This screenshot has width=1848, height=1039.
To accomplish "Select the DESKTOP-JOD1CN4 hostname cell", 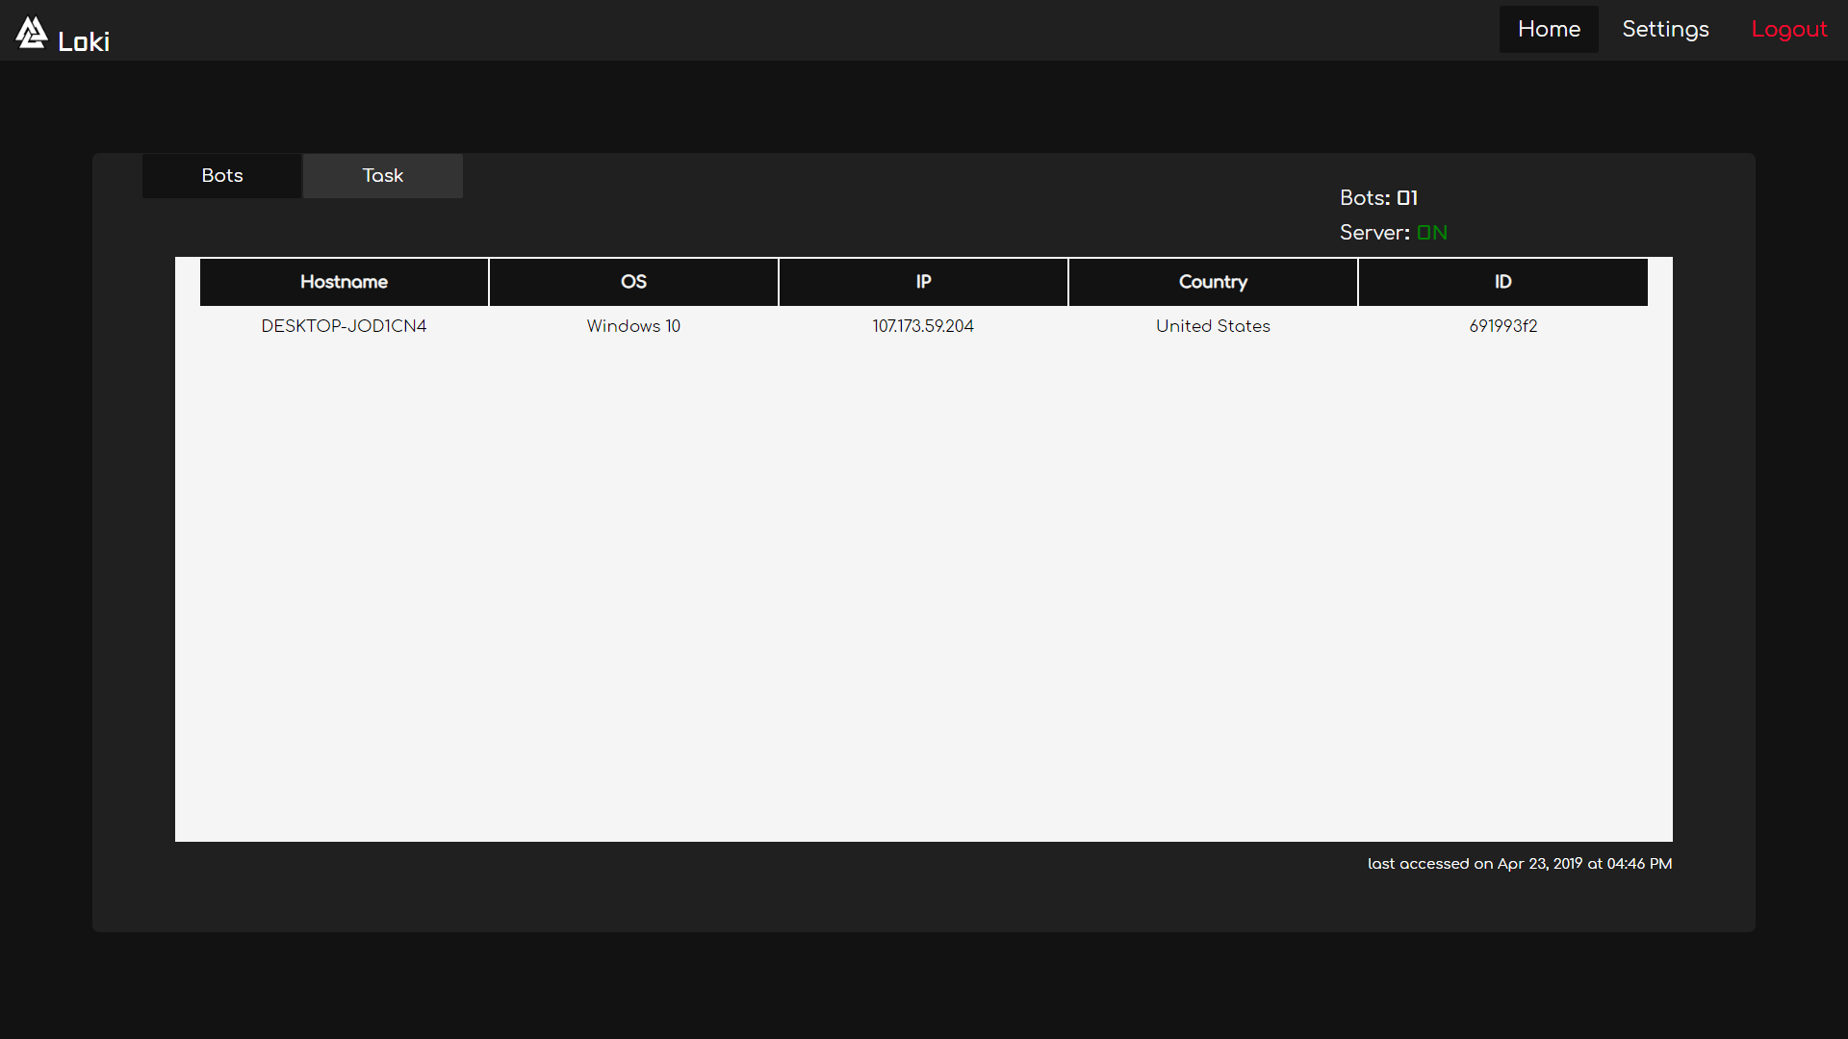I will pyautogui.click(x=344, y=326).
